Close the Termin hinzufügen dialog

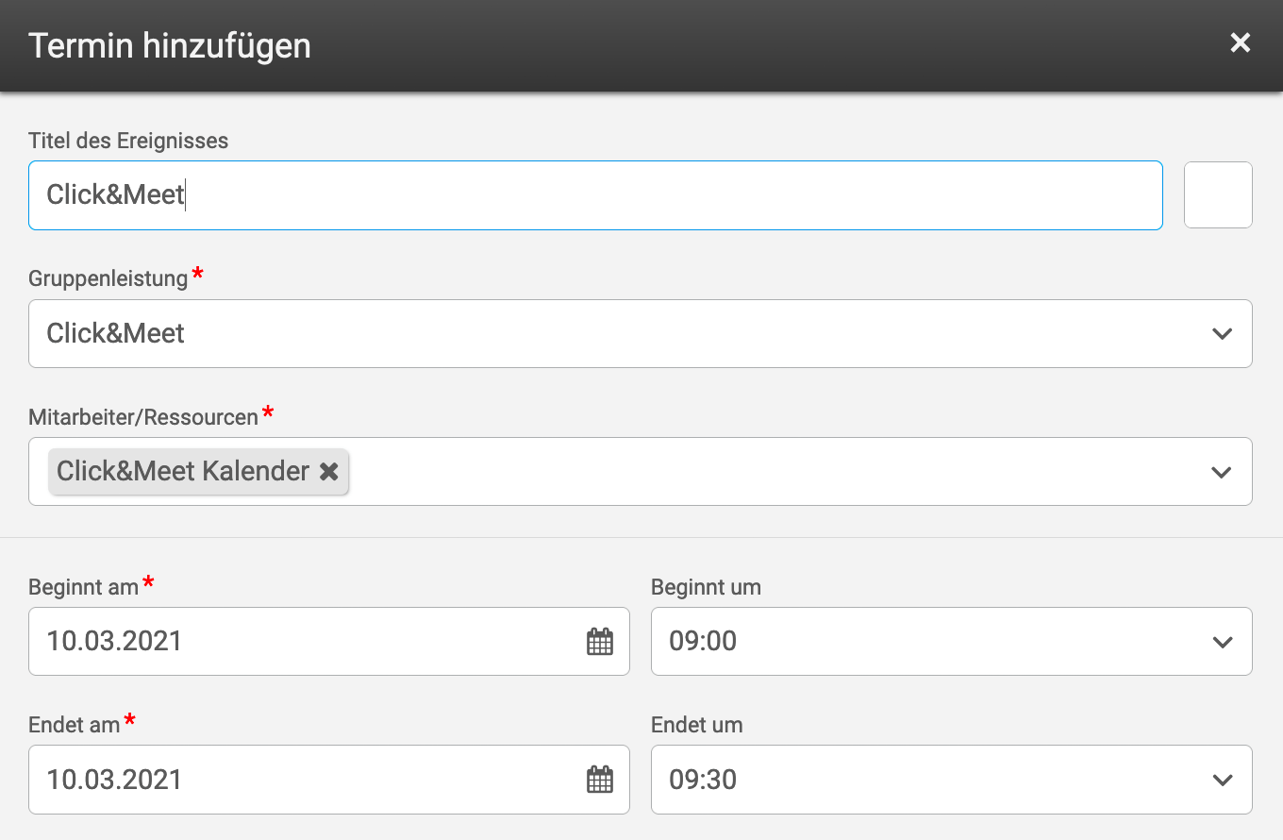point(1240,42)
